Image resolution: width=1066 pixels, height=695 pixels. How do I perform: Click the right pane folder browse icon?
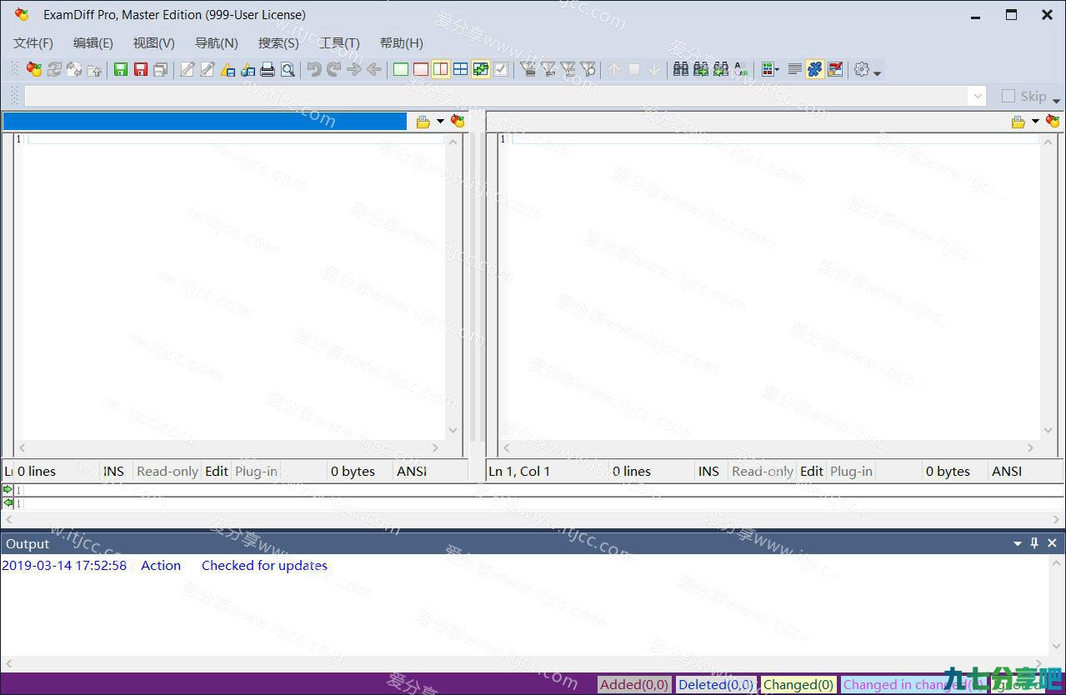pyautogui.click(x=1018, y=122)
